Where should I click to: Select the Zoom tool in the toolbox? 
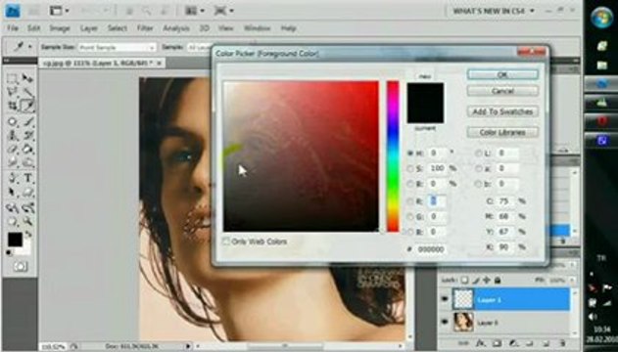tap(27, 221)
